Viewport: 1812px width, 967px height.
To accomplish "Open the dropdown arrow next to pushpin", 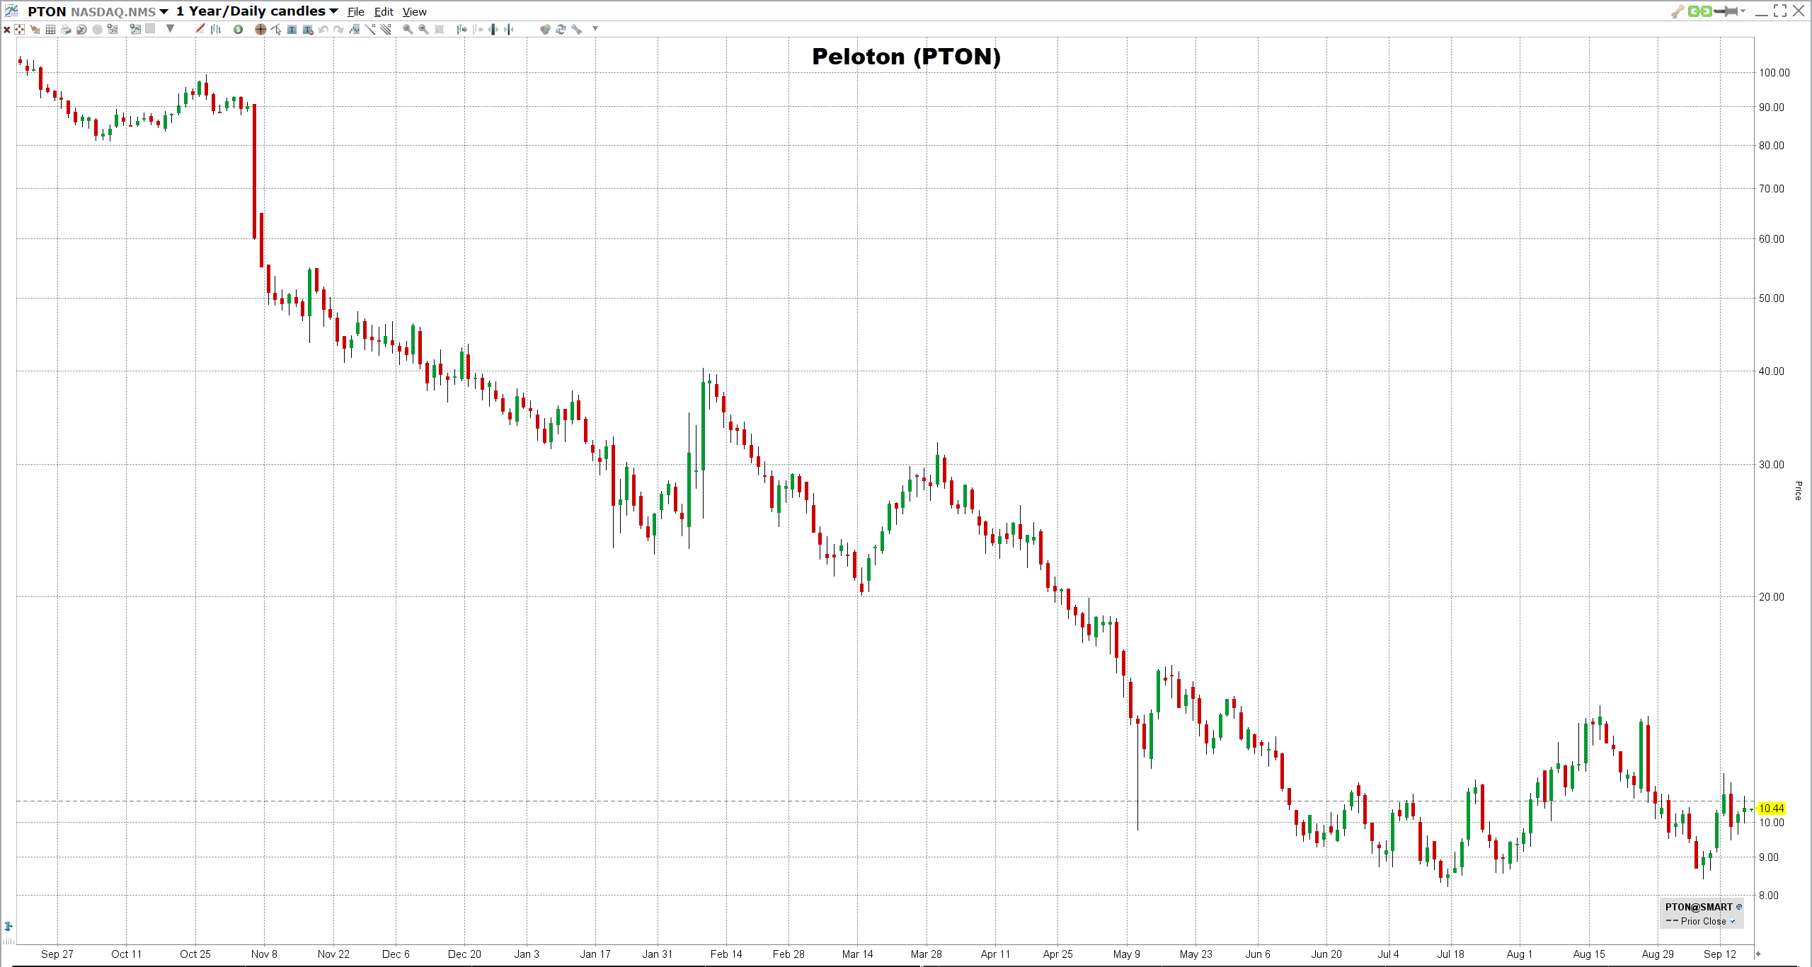I will 1743,11.
